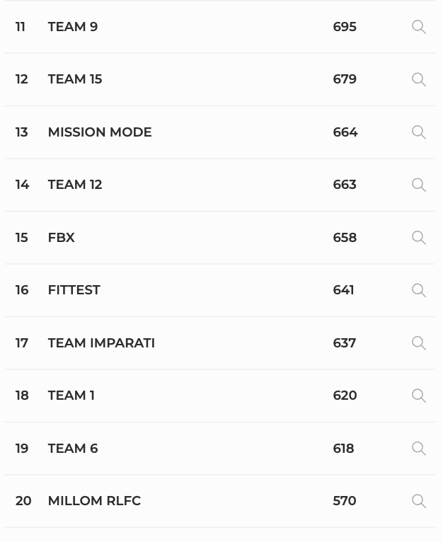Image resolution: width=443 pixels, height=542 pixels.
Task: Click magnifier icon beside TEAM 6 score
Action: (x=419, y=449)
